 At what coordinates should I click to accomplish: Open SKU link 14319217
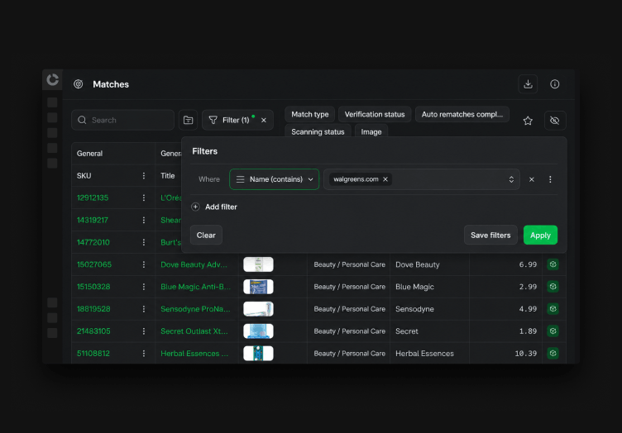(x=93, y=220)
